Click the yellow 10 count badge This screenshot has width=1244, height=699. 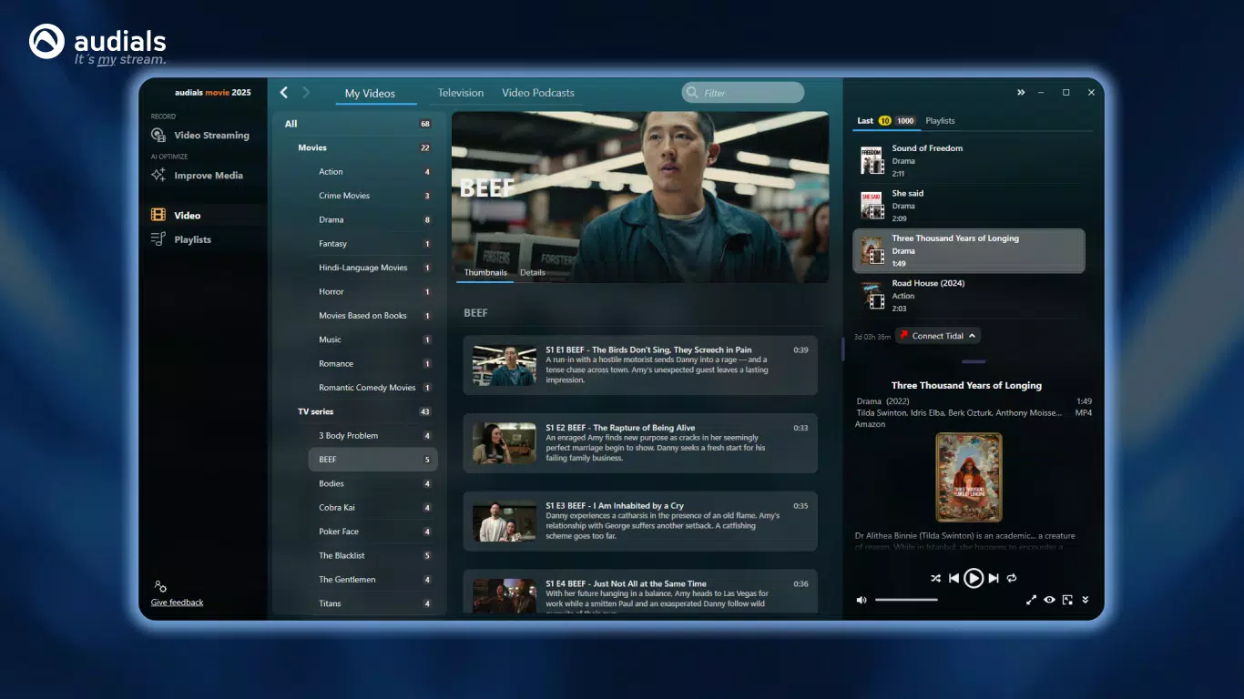tap(884, 120)
